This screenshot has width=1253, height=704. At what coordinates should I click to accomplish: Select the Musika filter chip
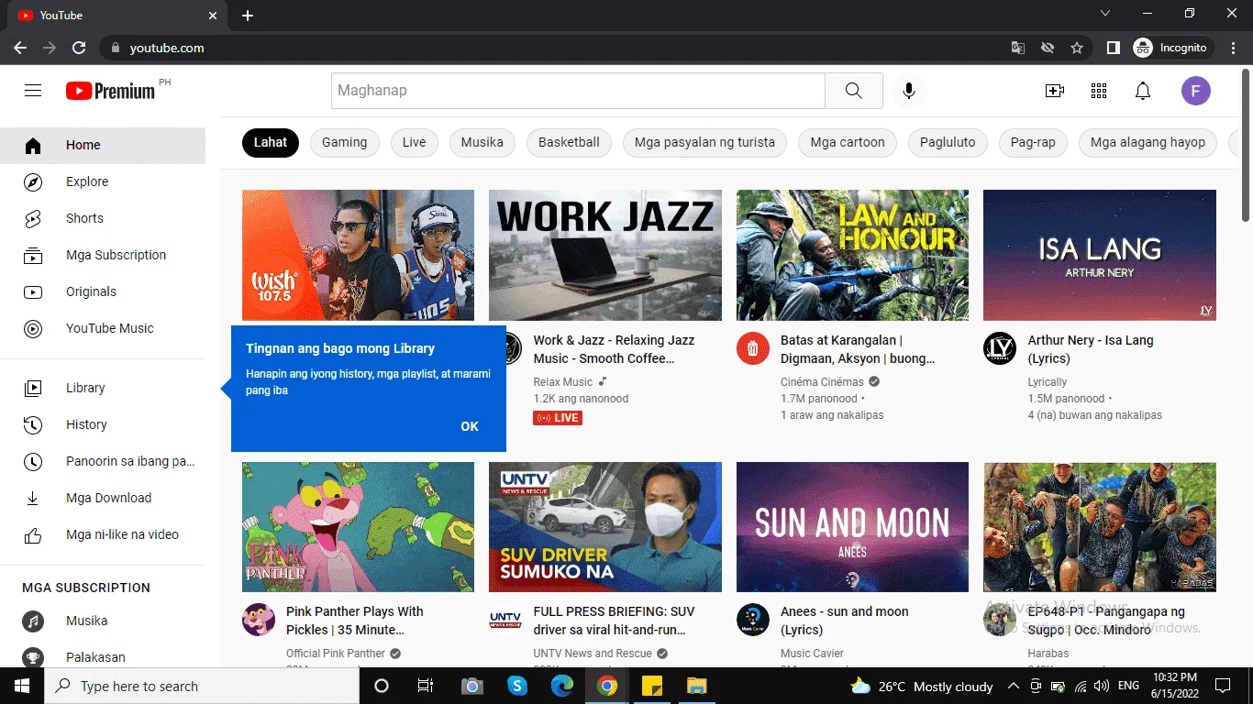(482, 143)
